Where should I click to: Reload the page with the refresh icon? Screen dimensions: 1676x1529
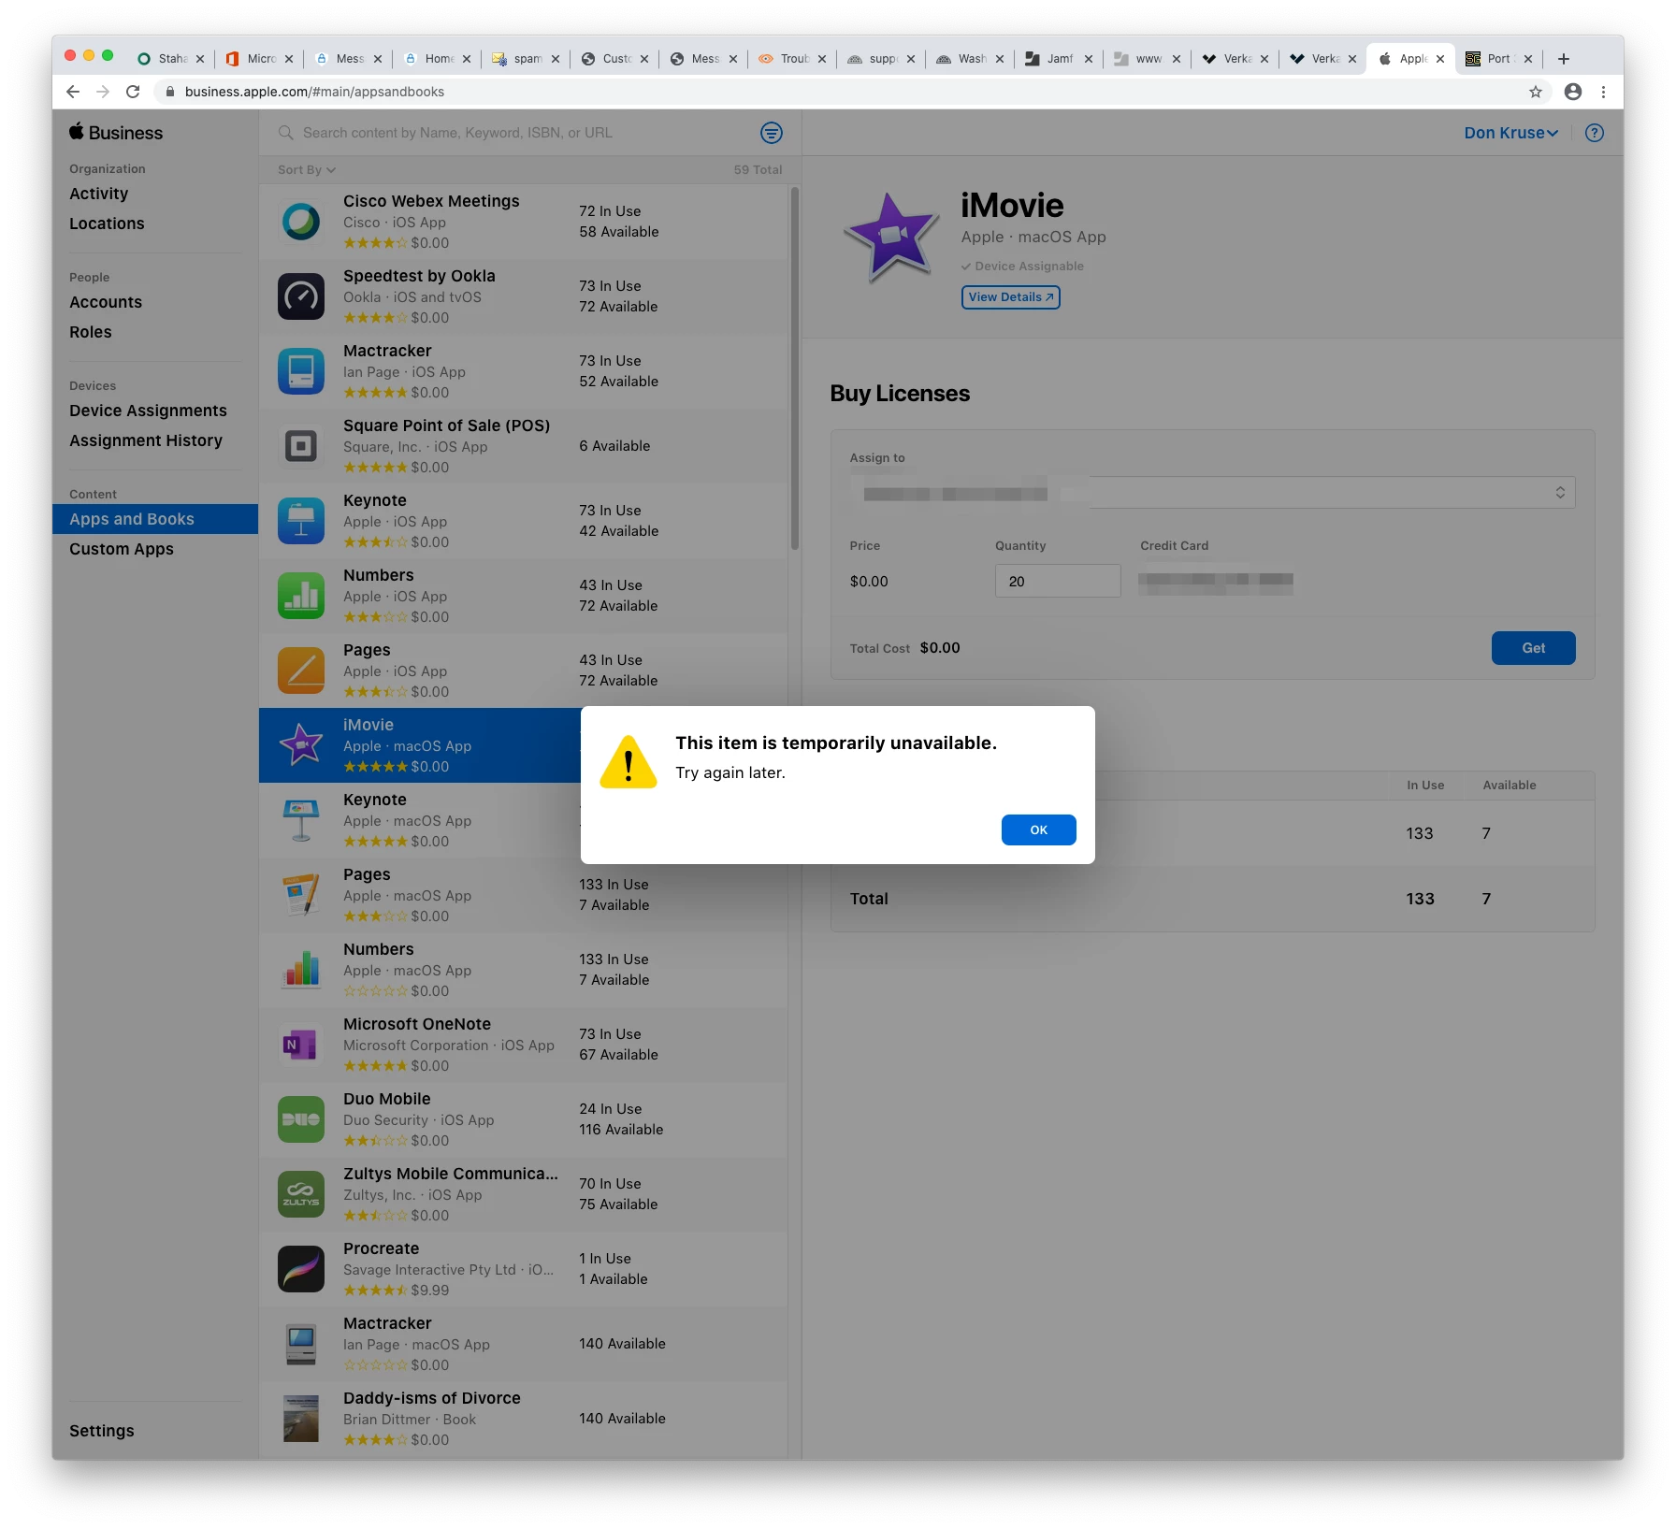pos(133,92)
